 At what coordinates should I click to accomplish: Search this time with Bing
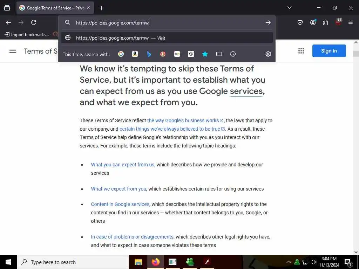click(x=149, y=54)
